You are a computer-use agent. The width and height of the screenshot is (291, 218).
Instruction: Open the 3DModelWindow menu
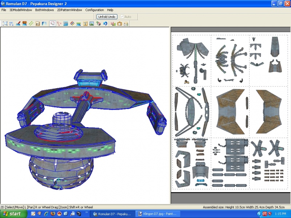point(21,10)
